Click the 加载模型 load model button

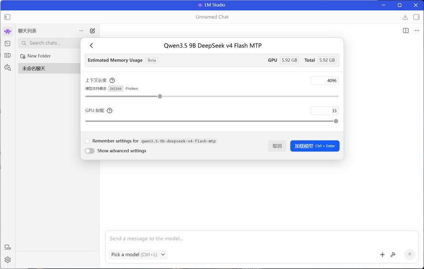click(x=315, y=146)
